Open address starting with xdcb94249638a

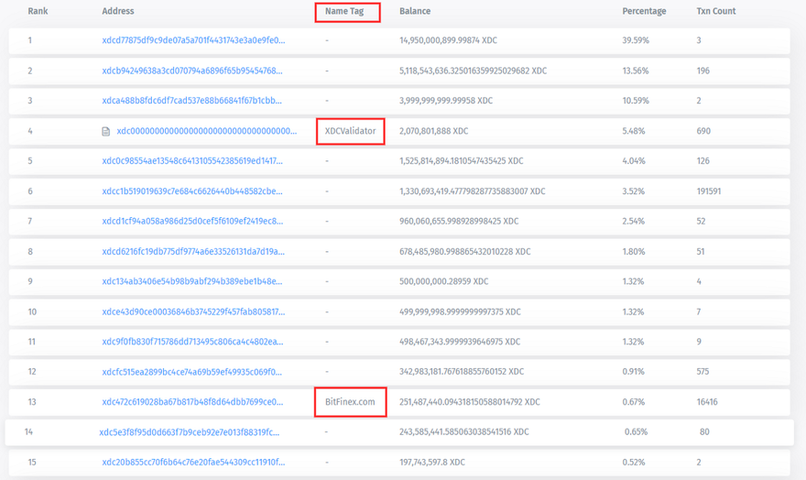coord(192,71)
